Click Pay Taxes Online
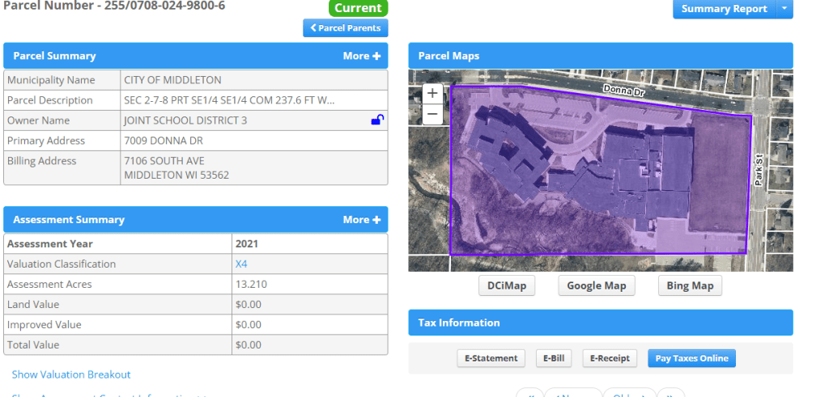This screenshot has width=829, height=397. (691, 358)
